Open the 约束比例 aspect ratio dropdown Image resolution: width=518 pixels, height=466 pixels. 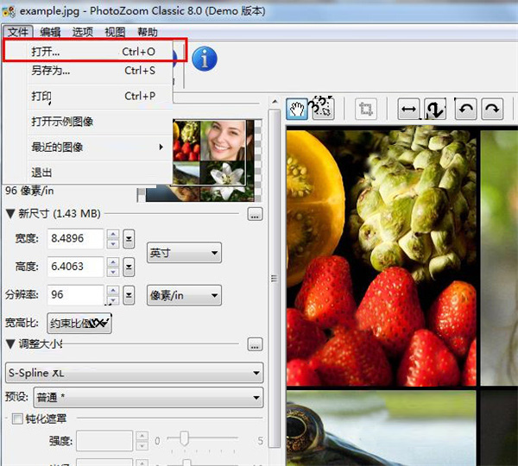[79, 323]
